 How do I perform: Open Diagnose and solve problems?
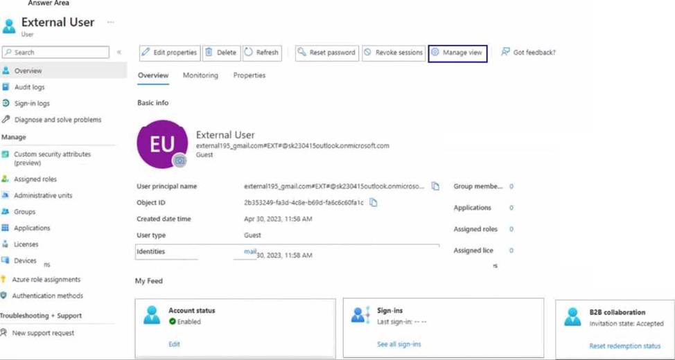coord(58,120)
